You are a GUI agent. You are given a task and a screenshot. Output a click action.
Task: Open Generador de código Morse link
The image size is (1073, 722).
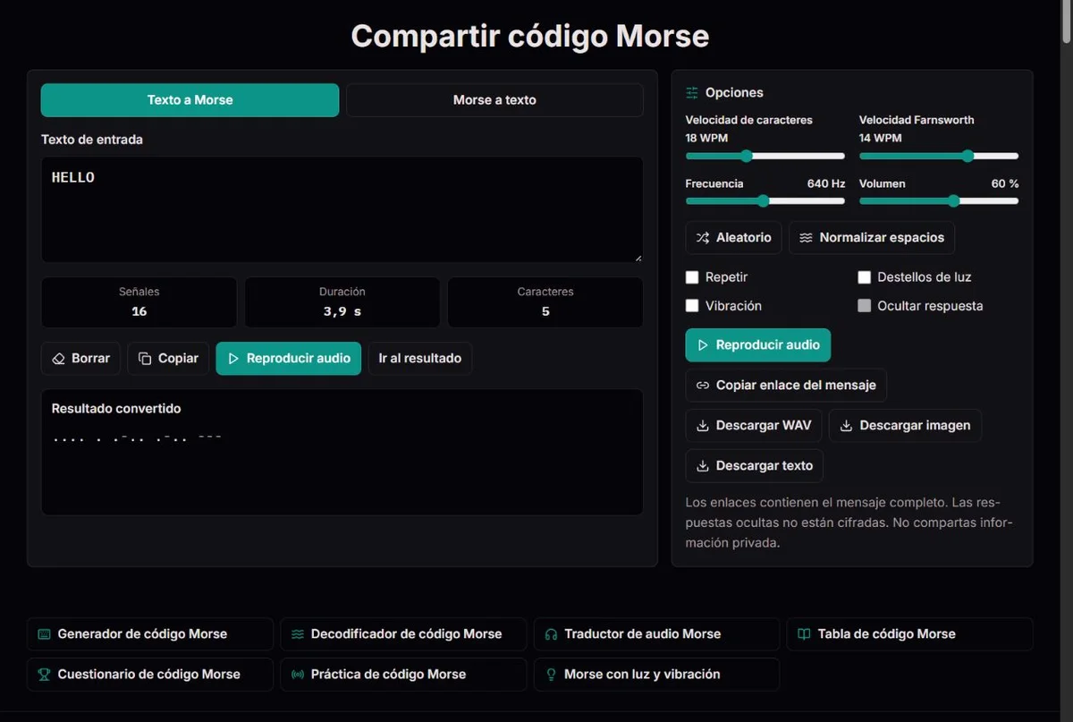point(150,634)
